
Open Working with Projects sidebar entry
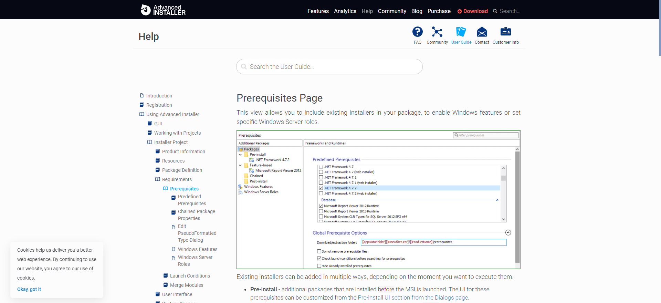point(177,133)
